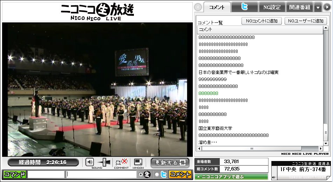Click the black 生 circle icon
This screenshot has height=182, width=333.
tap(147, 174)
